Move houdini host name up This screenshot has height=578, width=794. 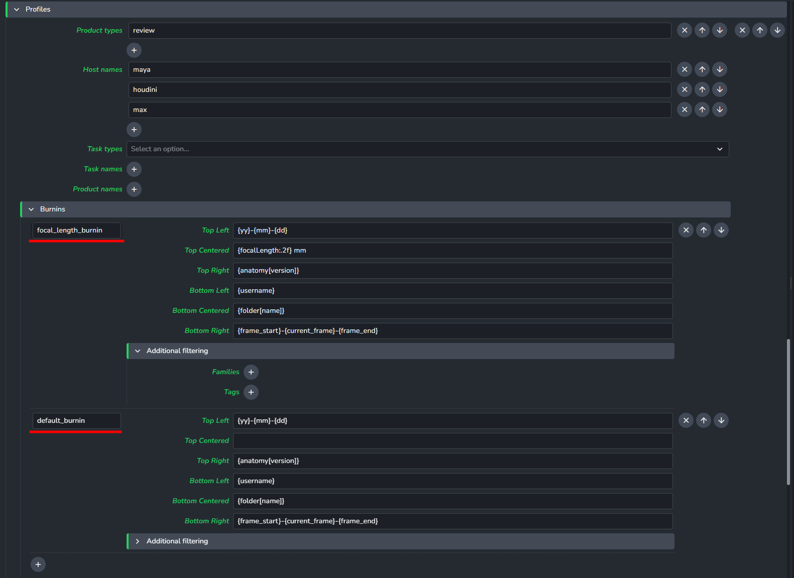(702, 89)
